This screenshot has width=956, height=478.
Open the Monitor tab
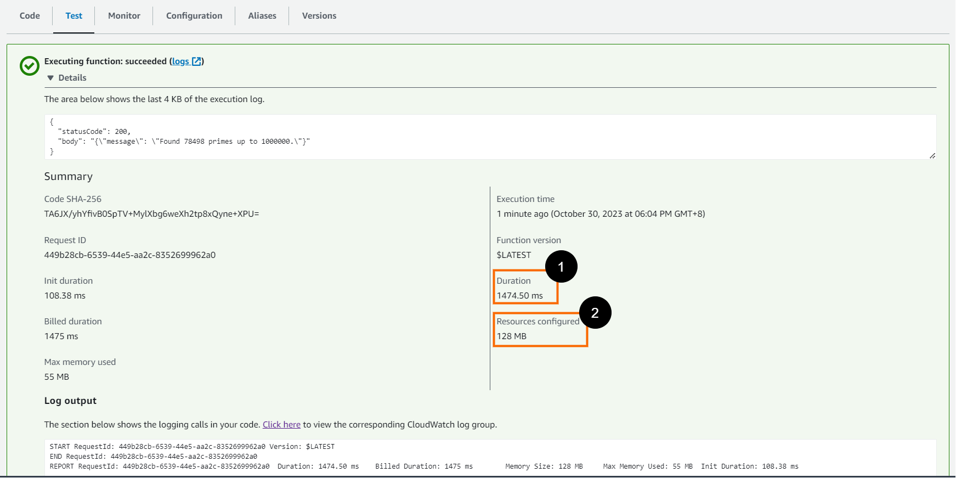124,16
